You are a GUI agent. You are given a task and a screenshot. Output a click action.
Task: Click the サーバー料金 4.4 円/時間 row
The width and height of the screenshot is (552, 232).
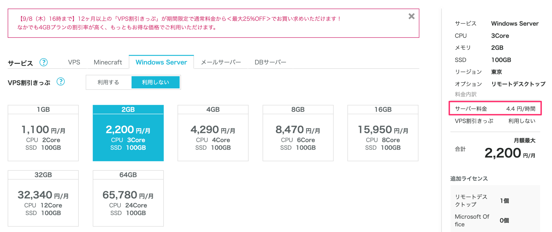pos(495,109)
